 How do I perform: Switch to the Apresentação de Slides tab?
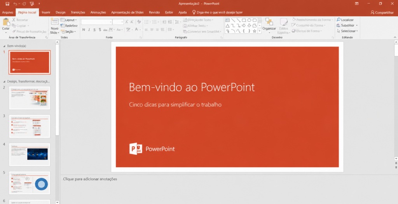(x=127, y=12)
